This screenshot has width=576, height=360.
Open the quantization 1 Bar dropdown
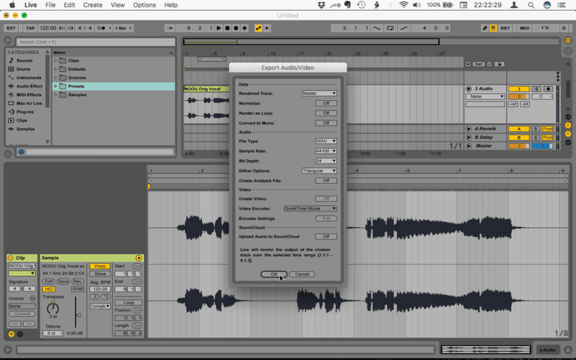(123, 28)
